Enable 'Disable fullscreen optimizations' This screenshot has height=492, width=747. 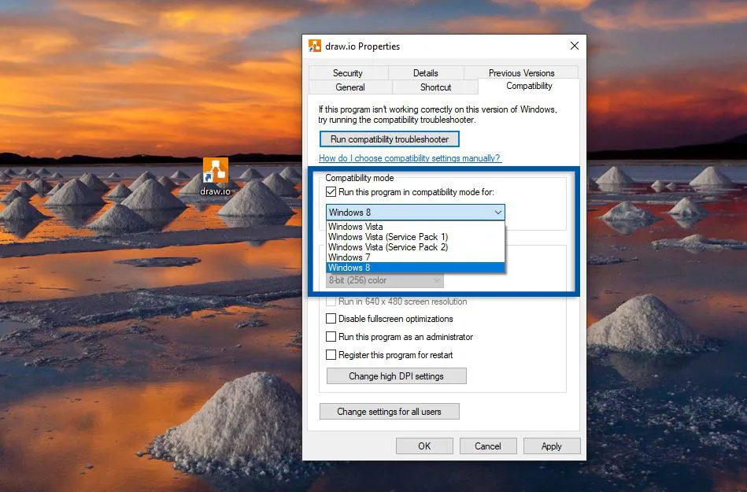(x=331, y=319)
